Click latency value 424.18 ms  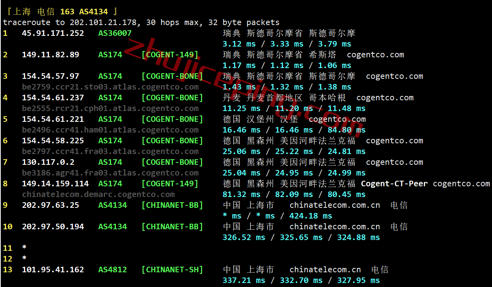311,216
